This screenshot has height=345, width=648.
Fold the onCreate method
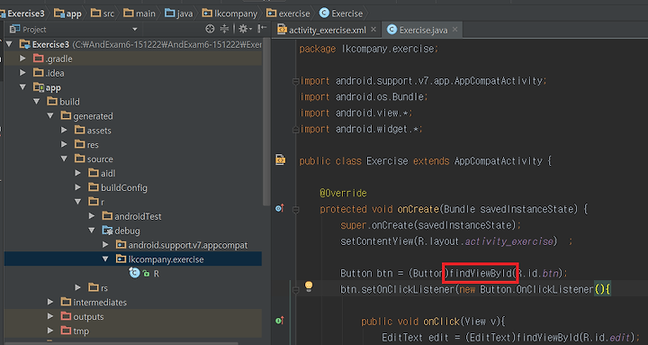(x=295, y=209)
